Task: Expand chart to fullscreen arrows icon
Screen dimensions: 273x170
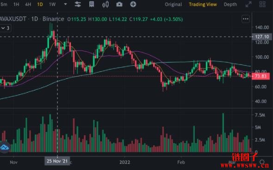Action: click(248, 4)
